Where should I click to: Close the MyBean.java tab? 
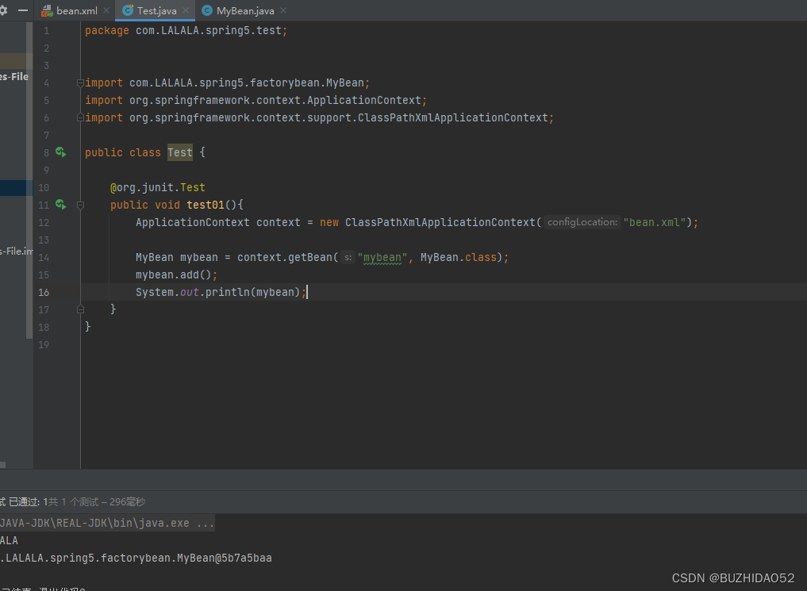(x=283, y=10)
